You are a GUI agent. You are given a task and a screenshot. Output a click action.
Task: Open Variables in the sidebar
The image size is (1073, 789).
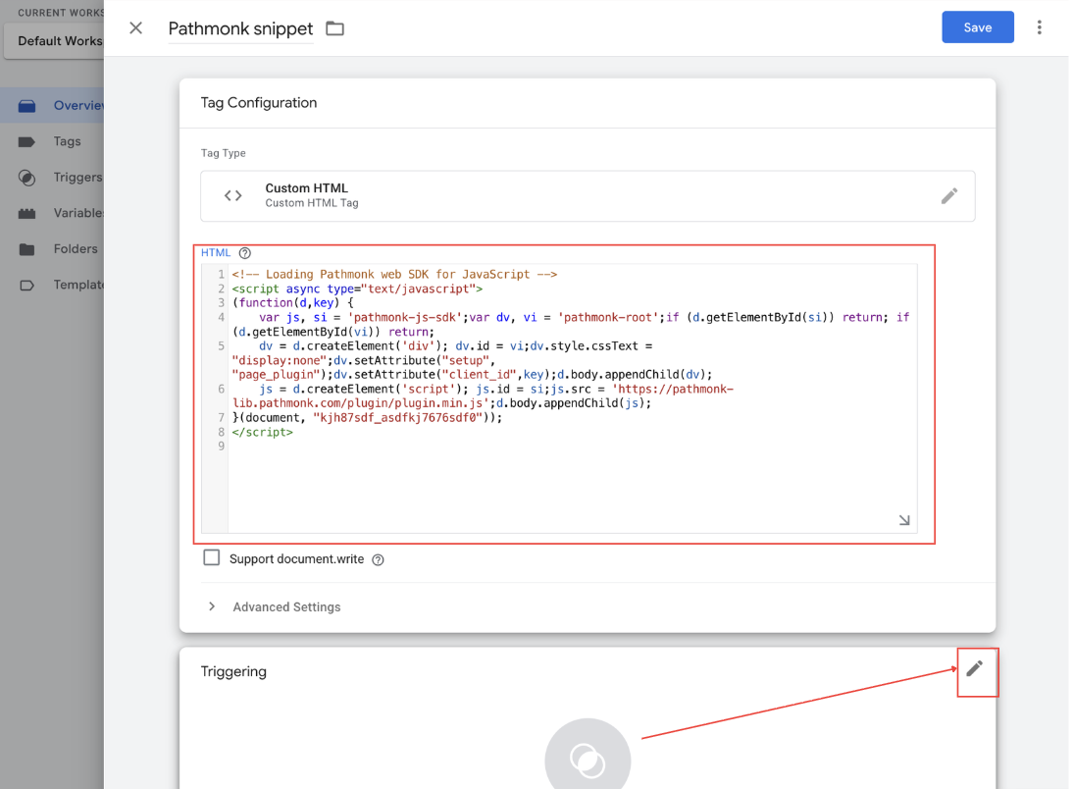point(52,213)
